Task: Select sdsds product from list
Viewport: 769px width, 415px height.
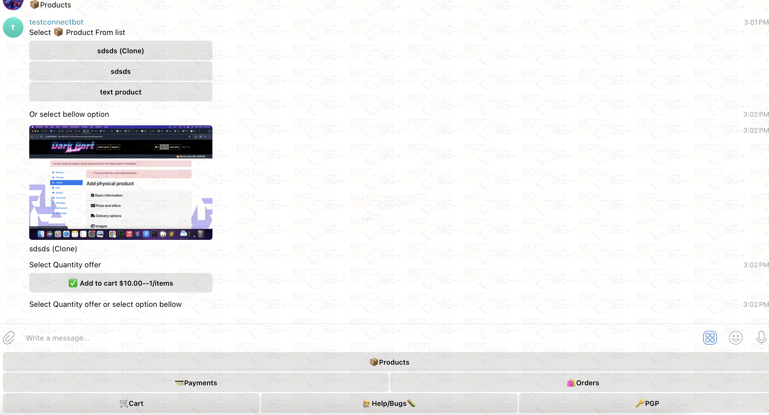Action: coord(121,71)
